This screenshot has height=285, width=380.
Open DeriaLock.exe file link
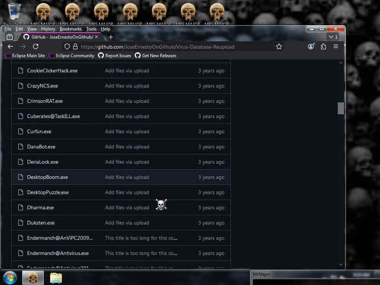[43, 162]
